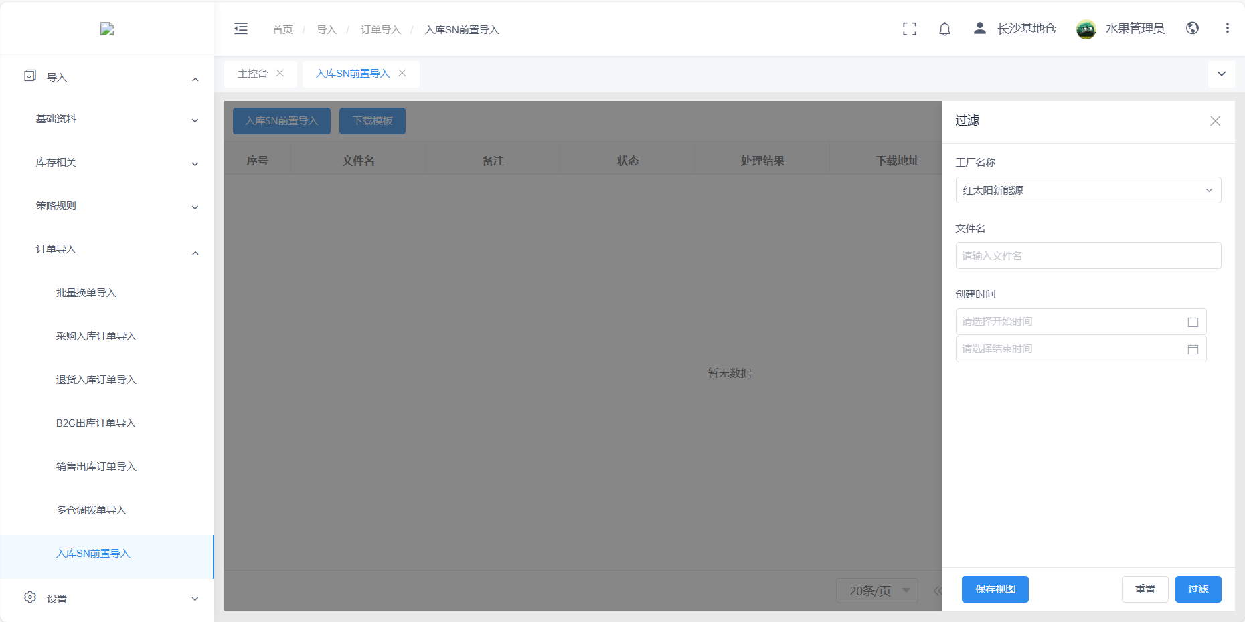
Task: Expand the 设置 menu section
Action: [195, 599]
